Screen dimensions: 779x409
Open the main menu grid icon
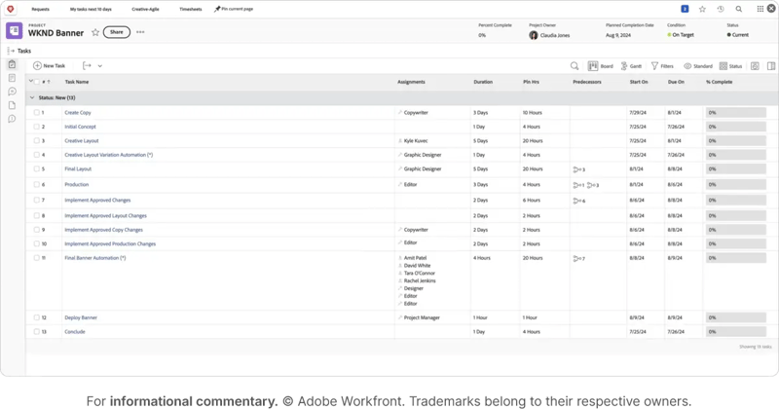[760, 9]
